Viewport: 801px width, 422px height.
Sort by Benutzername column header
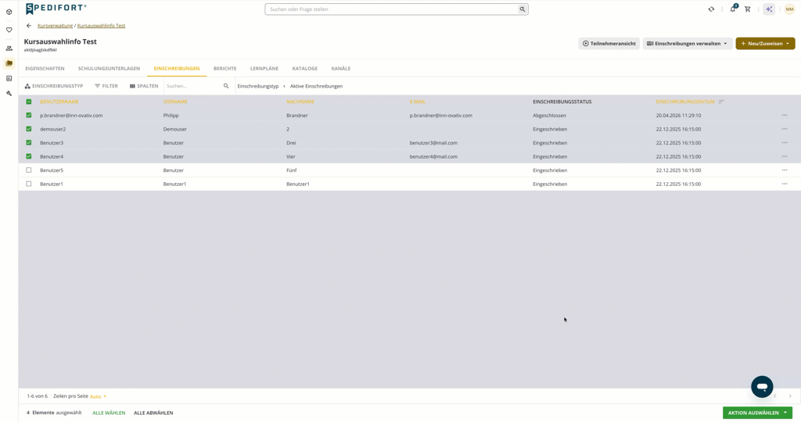pyautogui.click(x=59, y=102)
